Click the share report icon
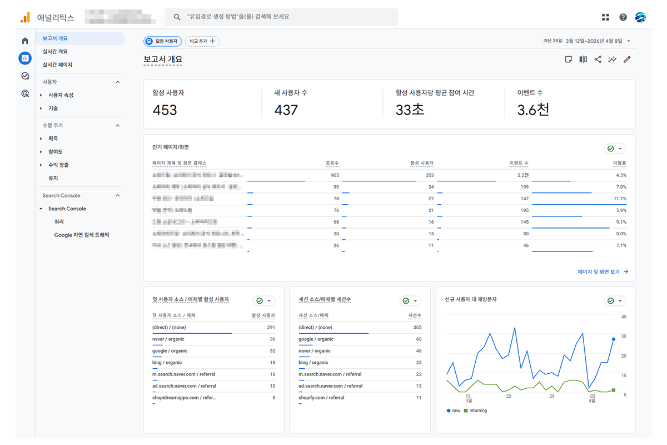The width and height of the screenshot is (667, 445). point(598,60)
